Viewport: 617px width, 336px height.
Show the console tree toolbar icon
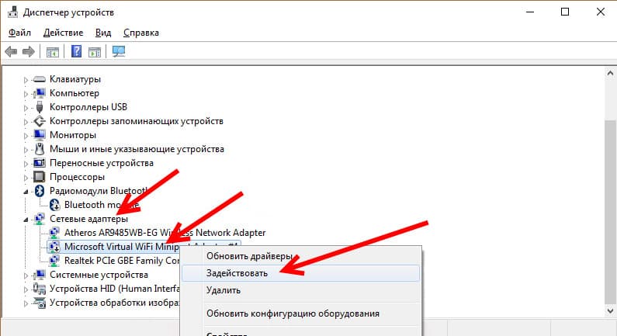coord(52,51)
